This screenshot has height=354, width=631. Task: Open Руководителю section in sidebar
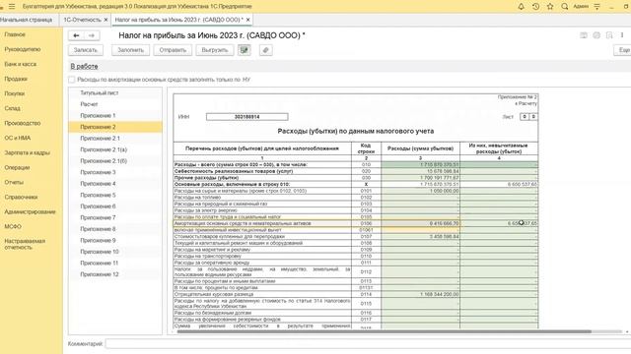tap(23, 49)
